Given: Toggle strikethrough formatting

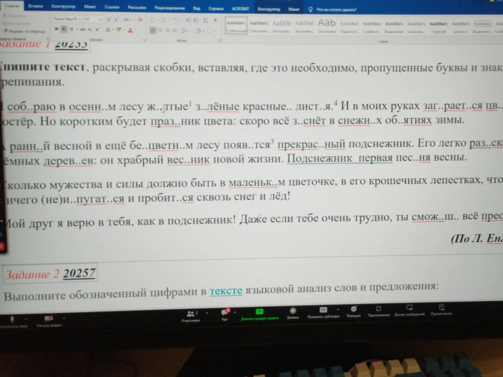Looking at the screenshot, I should pyautogui.click(x=83, y=30).
